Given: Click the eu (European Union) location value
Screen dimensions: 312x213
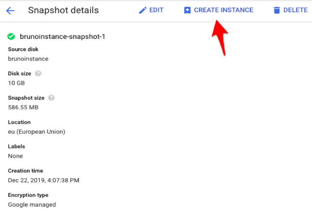Looking at the screenshot, I should 37,132.
